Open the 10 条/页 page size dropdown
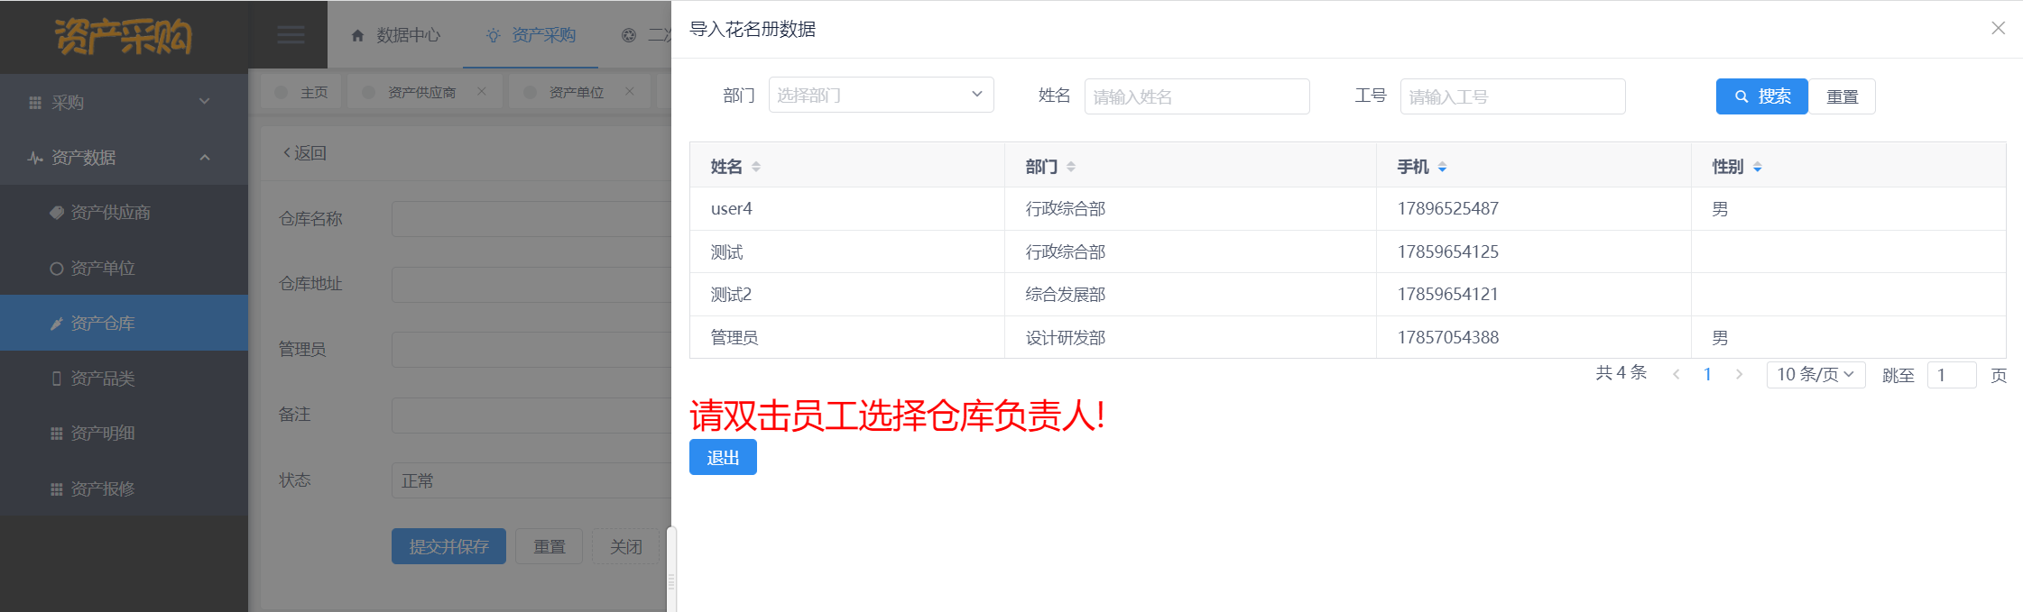Image resolution: width=2023 pixels, height=612 pixels. pyautogui.click(x=1815, y=374)
